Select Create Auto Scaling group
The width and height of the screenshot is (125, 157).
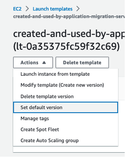pos(66,140)
